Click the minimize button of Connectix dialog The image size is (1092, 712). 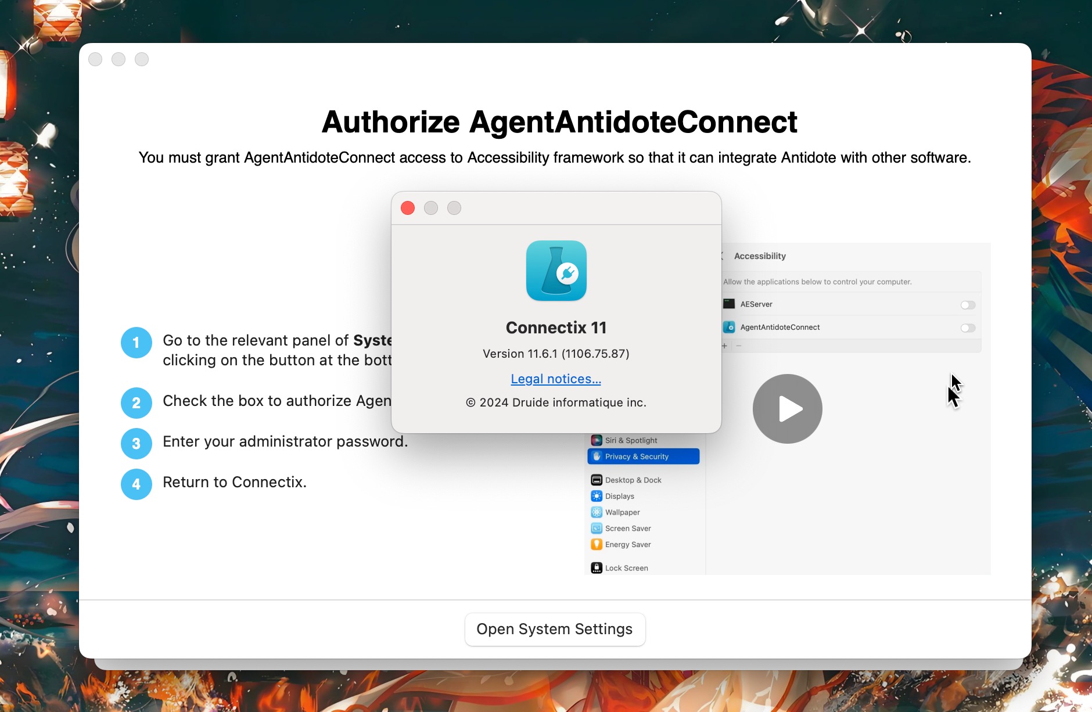431,208
